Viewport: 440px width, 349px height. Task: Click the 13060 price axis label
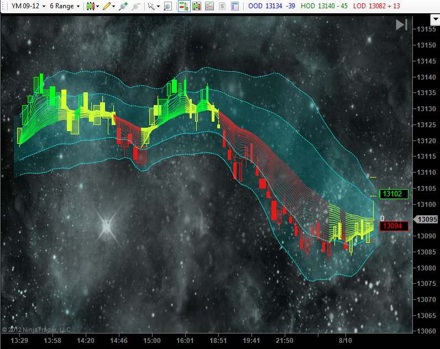[x=426, y=331]
